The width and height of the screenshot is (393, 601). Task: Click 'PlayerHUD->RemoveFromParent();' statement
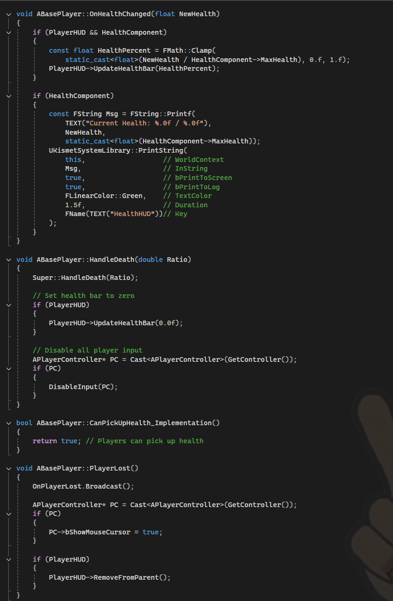point(110,577)
